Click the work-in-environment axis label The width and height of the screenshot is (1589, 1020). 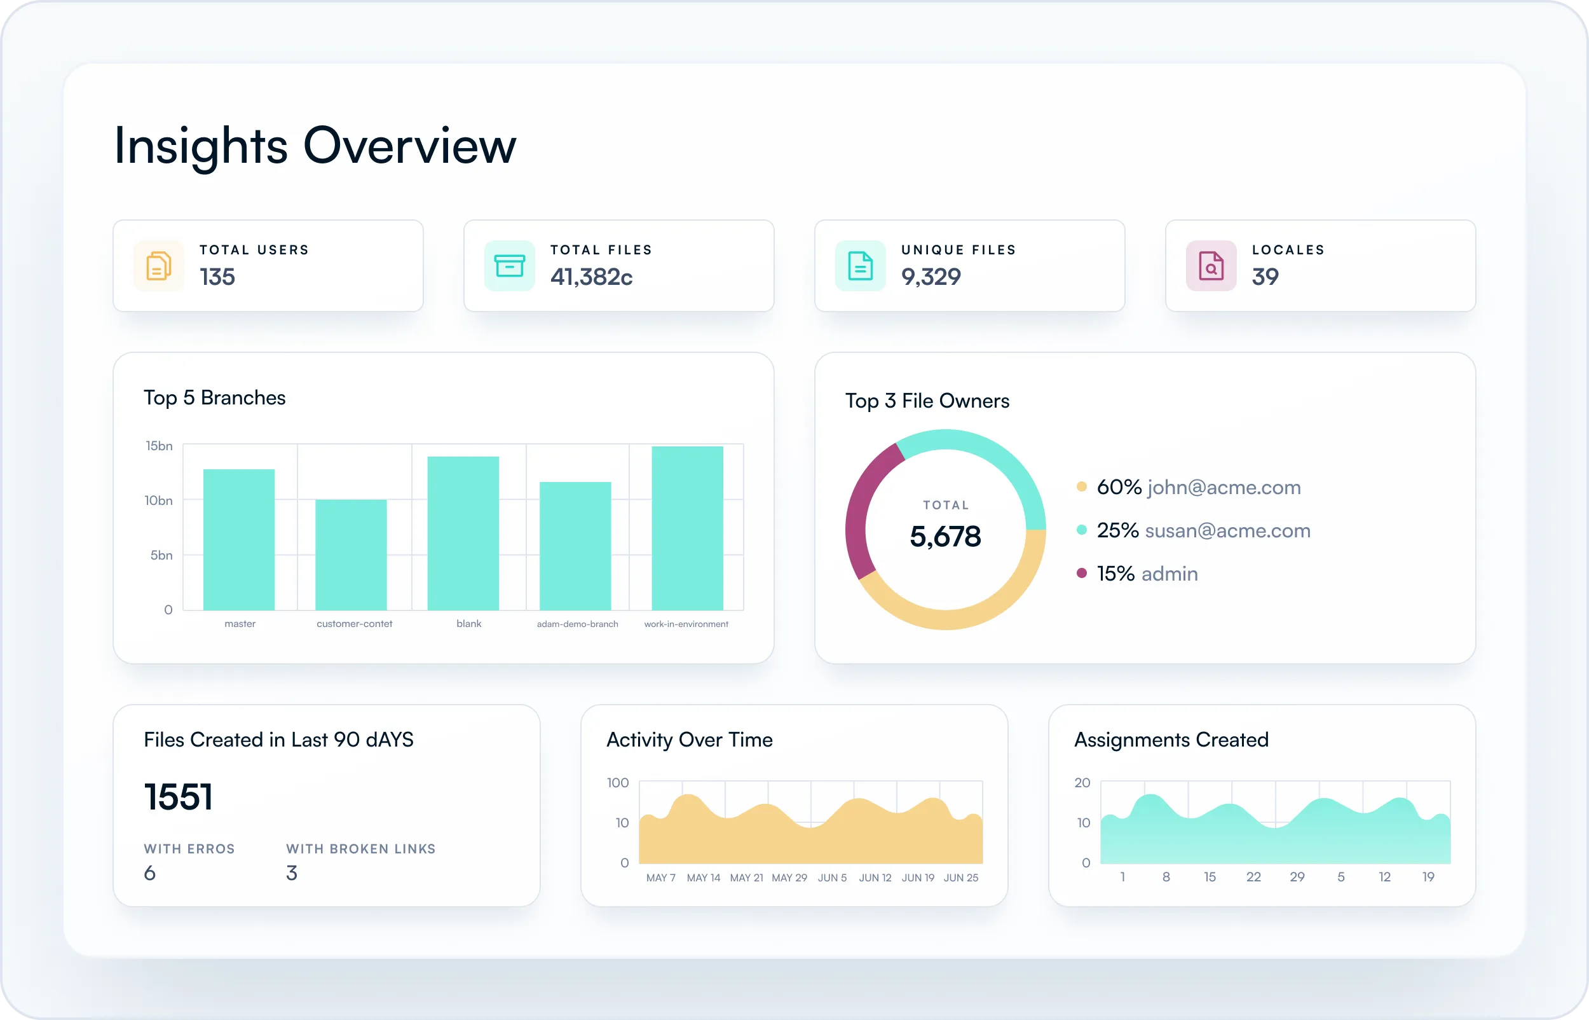click(x=686, y=624)
